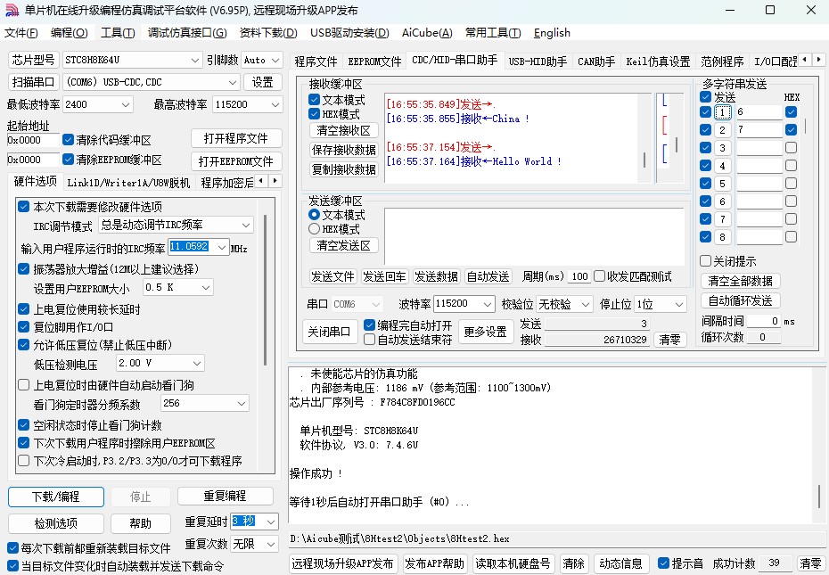Switch to the USB-HID助手 tab
This screenshot has width=829, height=575.
click(538, 62)
